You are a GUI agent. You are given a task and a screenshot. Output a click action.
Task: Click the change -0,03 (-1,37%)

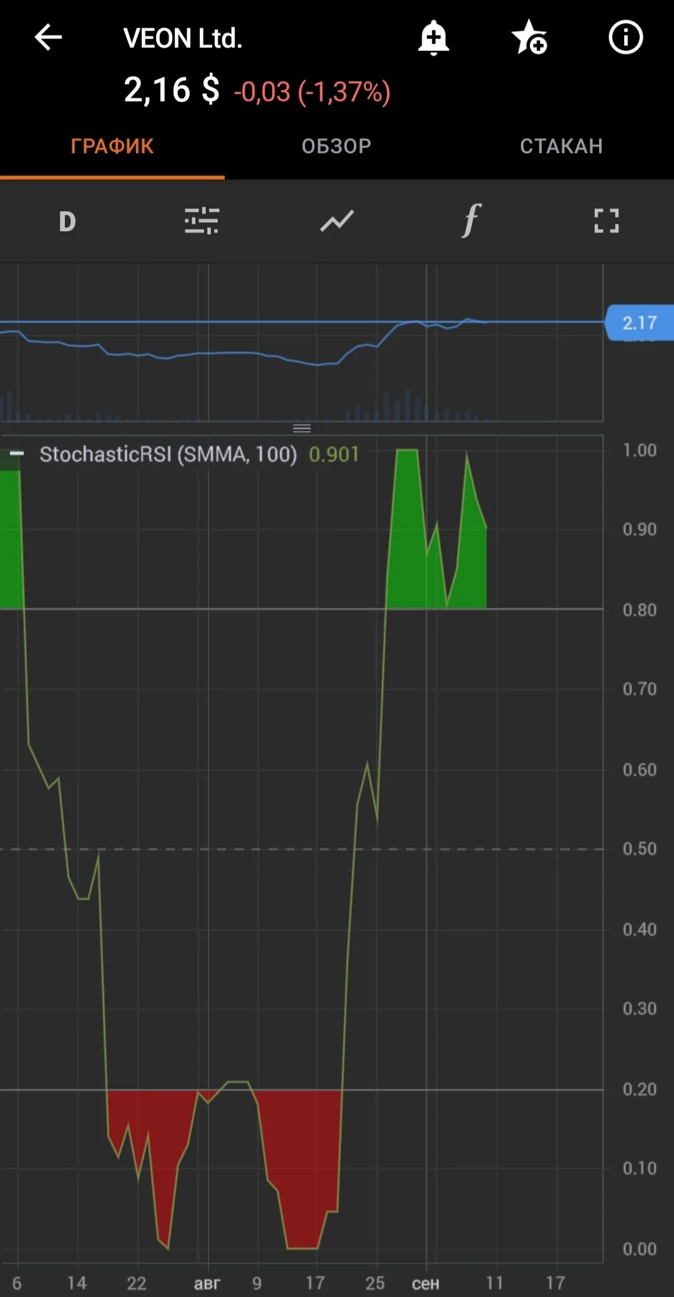click(x=312, y=92)
